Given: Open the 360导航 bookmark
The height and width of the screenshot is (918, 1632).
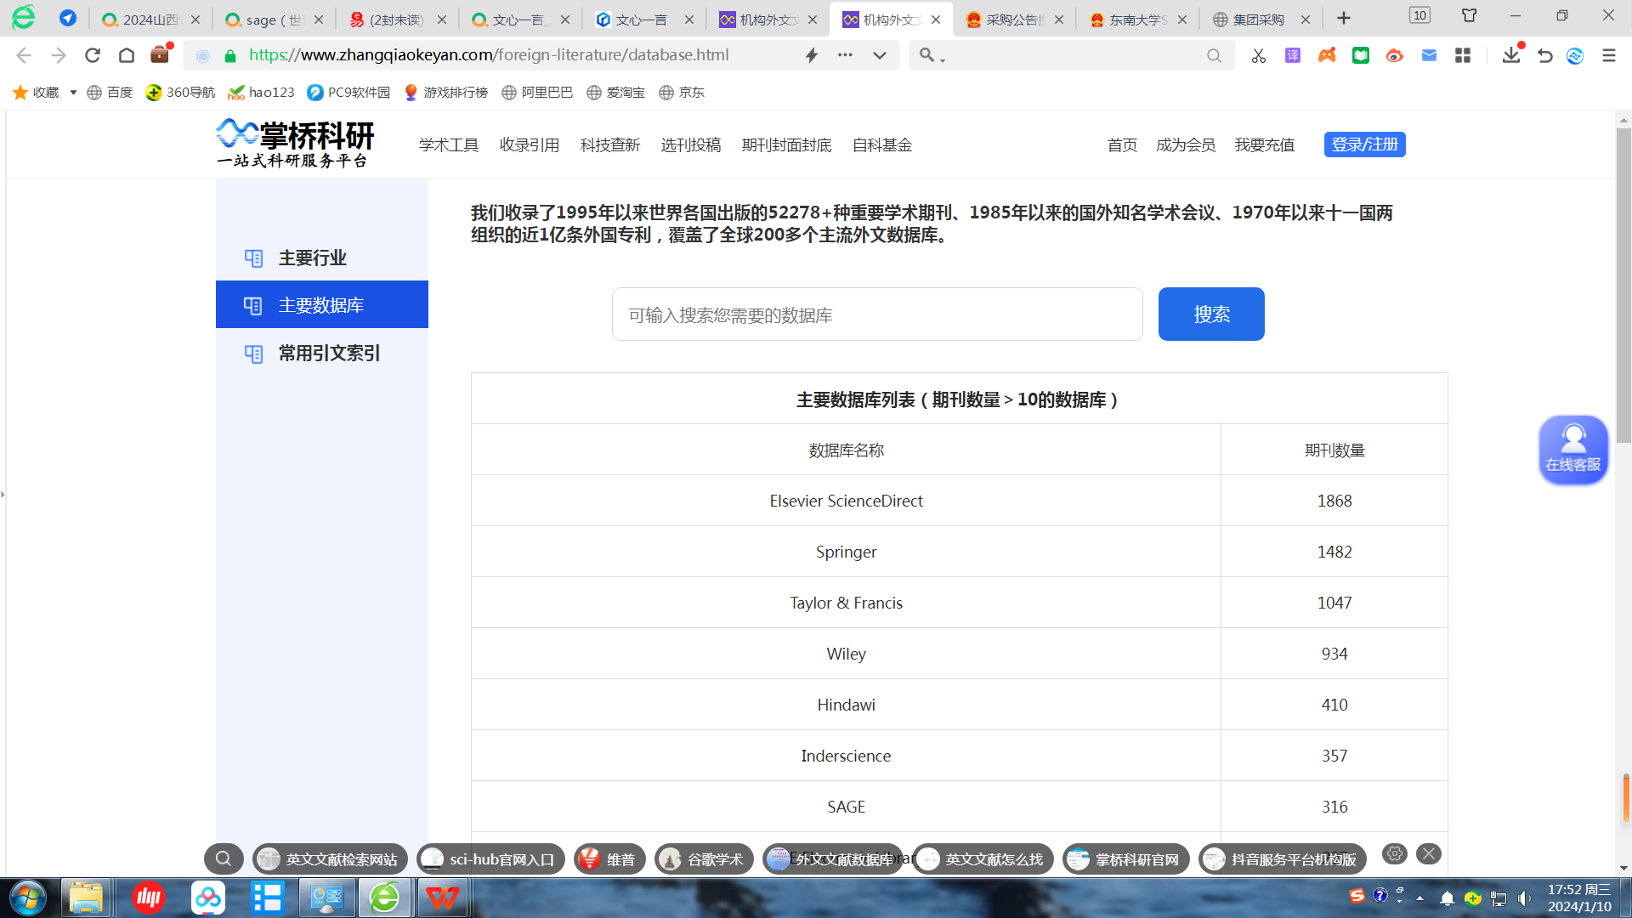Looking at the screenshot, I should [180, 92].
